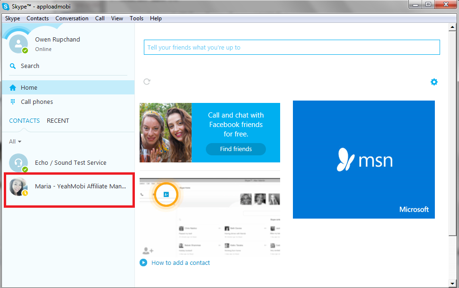Screen dimensions: 459x288
Task: Click the add-contact tutorial thumbnail
Action: coord(210,217)
